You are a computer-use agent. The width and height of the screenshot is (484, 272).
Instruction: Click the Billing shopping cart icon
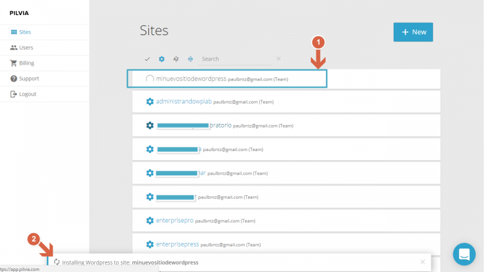pos(13,63)
